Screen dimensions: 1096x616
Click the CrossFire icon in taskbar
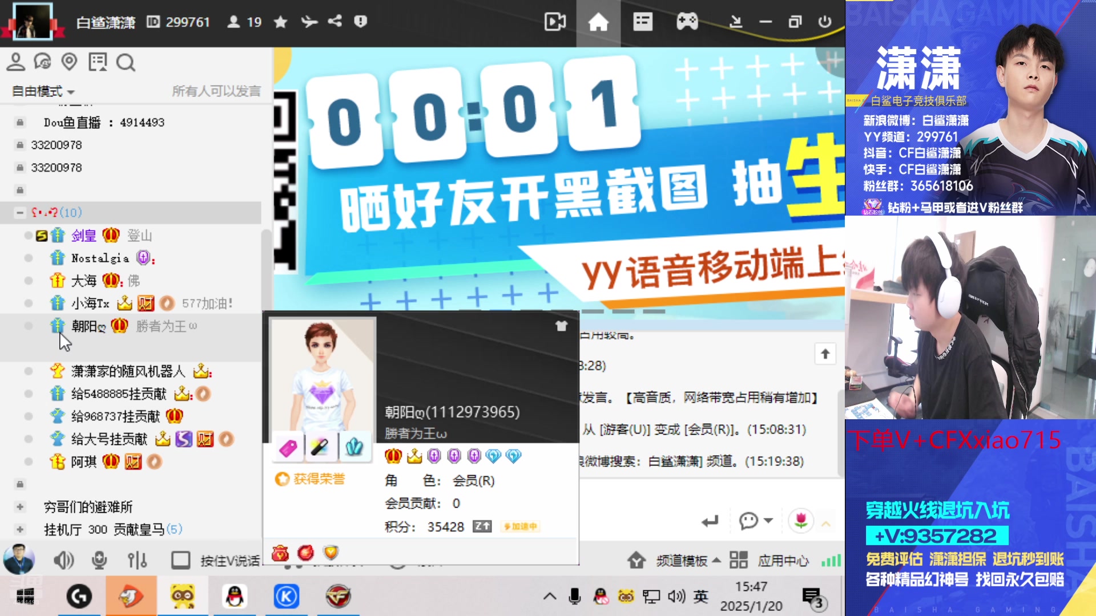click(x=338, y=597)
